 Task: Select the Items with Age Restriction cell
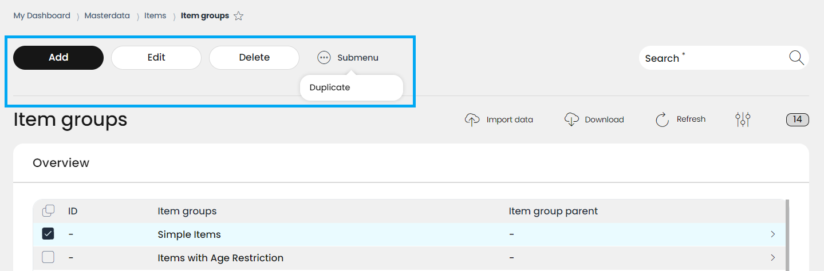click(220, 258)
